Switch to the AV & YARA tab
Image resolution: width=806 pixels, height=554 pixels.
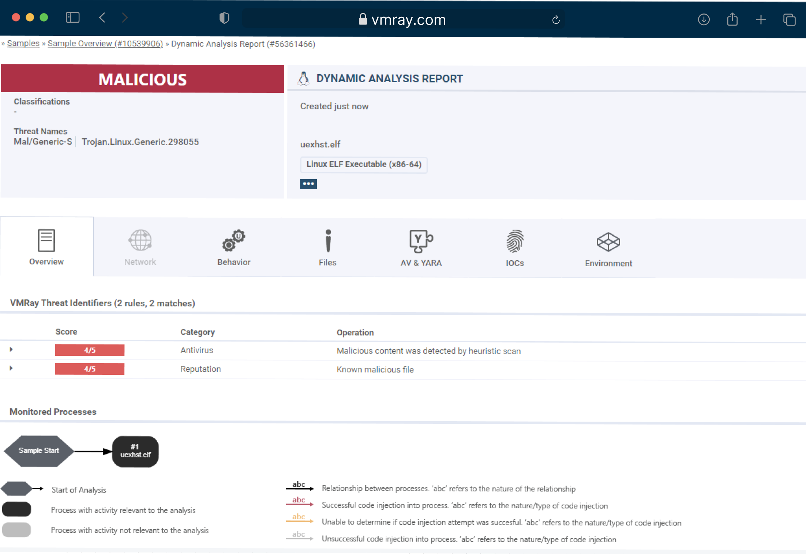pyautogui.click(x=421, y=248)
